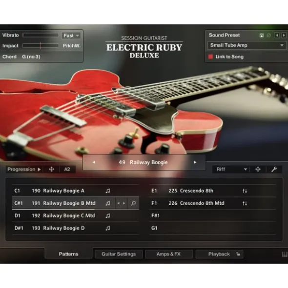The height and width of the screenshot is (288, 288).
Task: Click the reset sound preset circle icon
Action: tap(268, 35)
